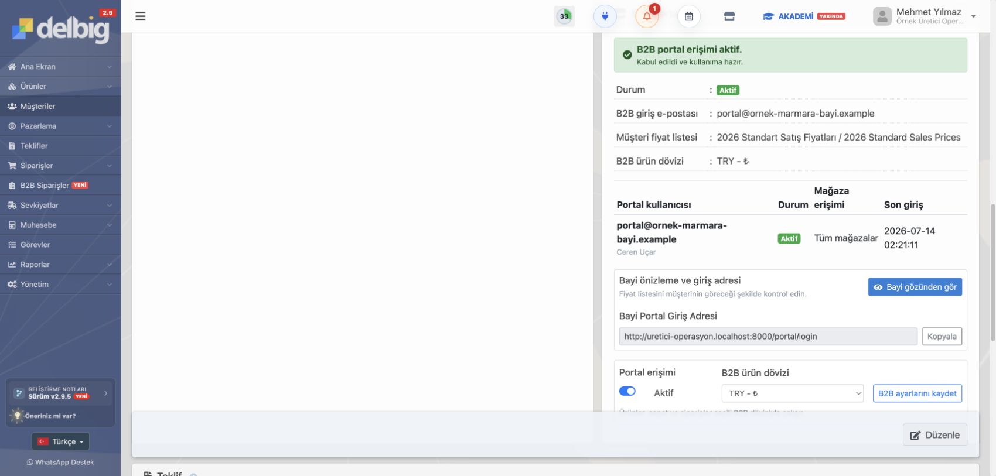Open the AKADEMİ link
Viewport: 996px width, 476px height.
coord(803,16)
